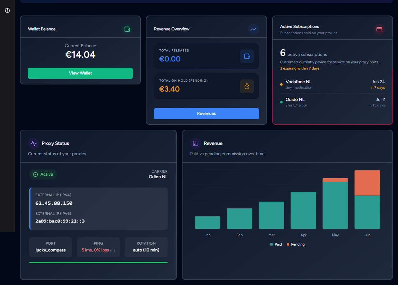Click the bar chart icon next to Revenue
Screen dimensions: 398x285
coord(196,143)
